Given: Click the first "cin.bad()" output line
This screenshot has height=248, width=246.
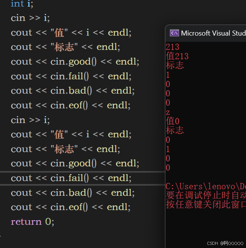Looking at the screenshot, I should pyautogui.click(x=73, y=91).
